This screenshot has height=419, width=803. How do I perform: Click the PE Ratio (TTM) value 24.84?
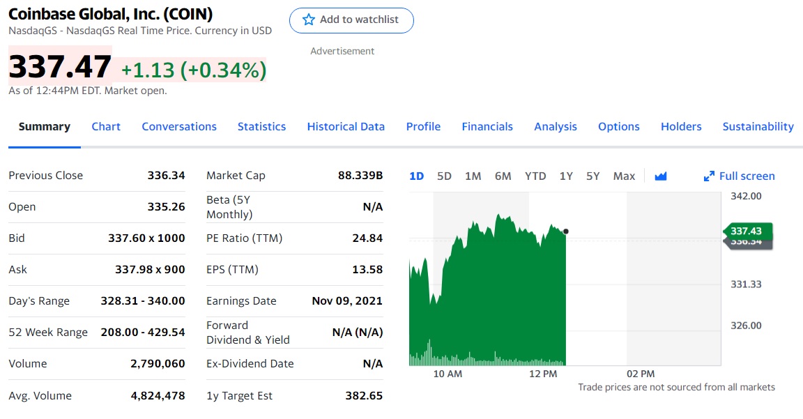pos(368,238)
